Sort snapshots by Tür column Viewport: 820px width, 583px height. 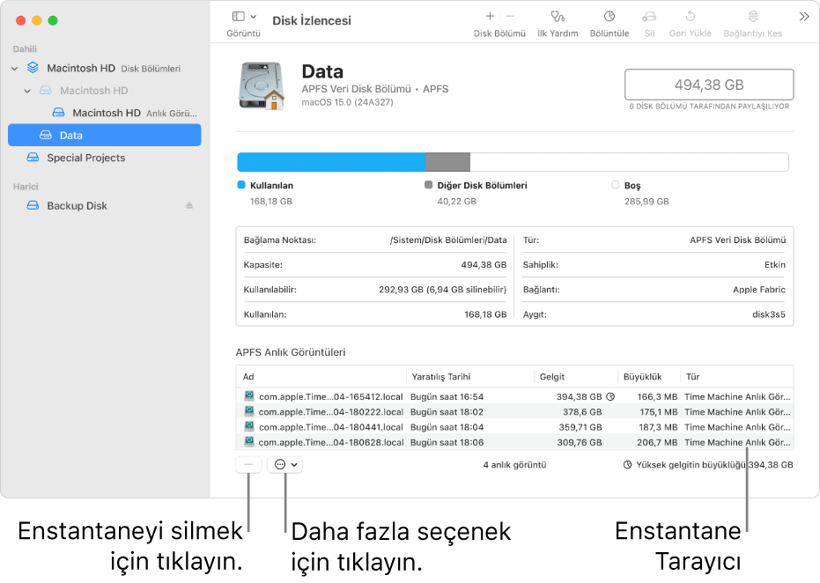(x=737, y=377)
